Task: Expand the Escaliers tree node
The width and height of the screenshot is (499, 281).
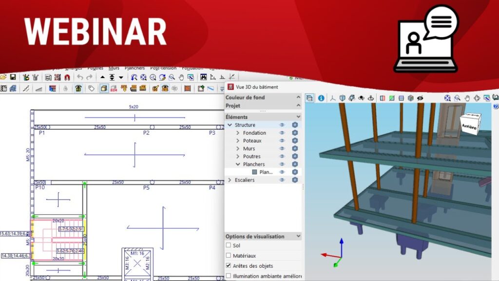Action: [x=230, y=180]
